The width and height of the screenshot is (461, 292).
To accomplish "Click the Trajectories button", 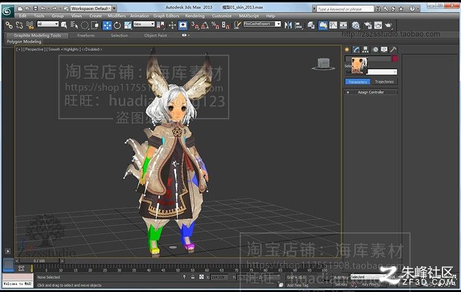I will [x=384, y=82].
